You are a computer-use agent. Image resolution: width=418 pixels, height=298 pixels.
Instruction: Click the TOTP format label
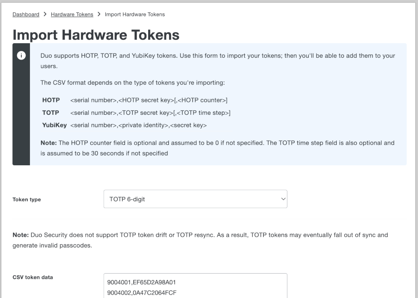point(51,113)
